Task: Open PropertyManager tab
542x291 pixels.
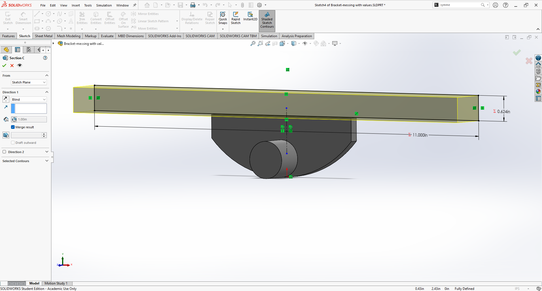Action: [18, 50]
